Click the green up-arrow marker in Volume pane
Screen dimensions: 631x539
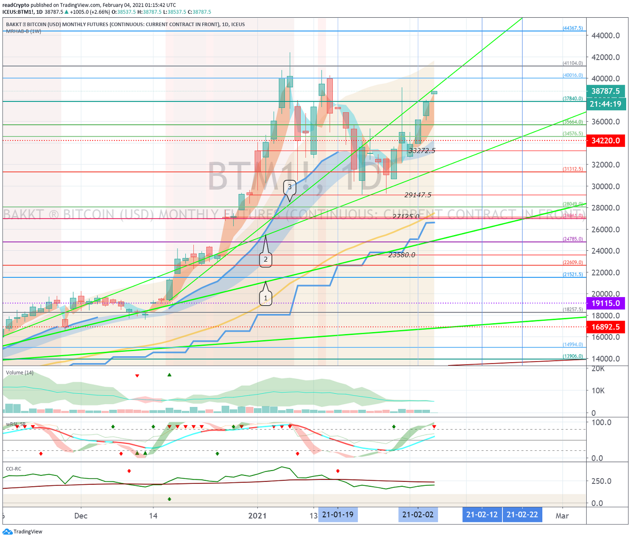[169, 375]
